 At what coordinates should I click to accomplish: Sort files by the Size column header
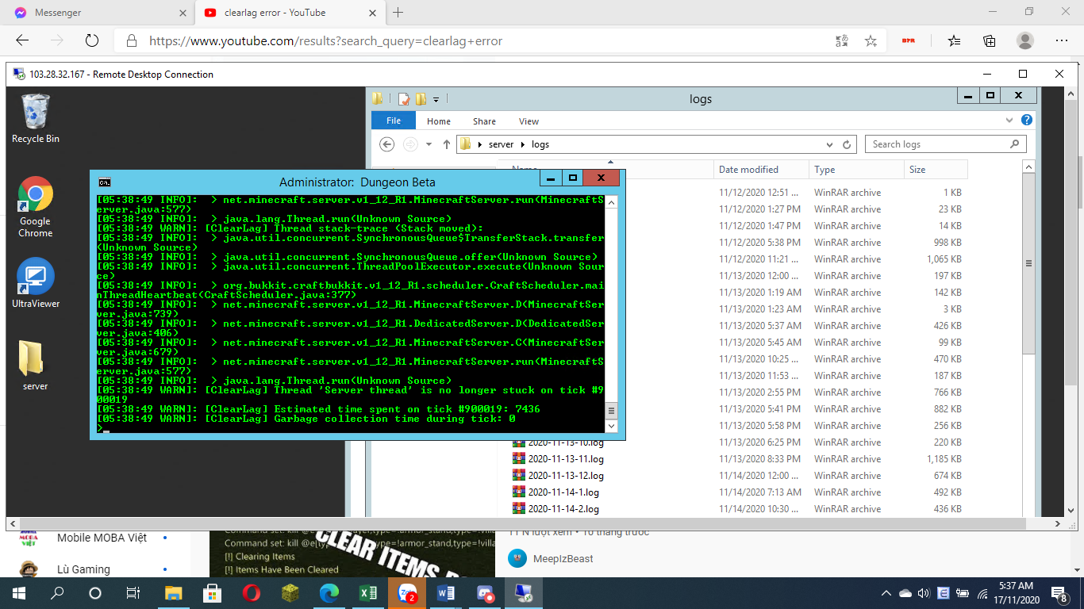936,170
